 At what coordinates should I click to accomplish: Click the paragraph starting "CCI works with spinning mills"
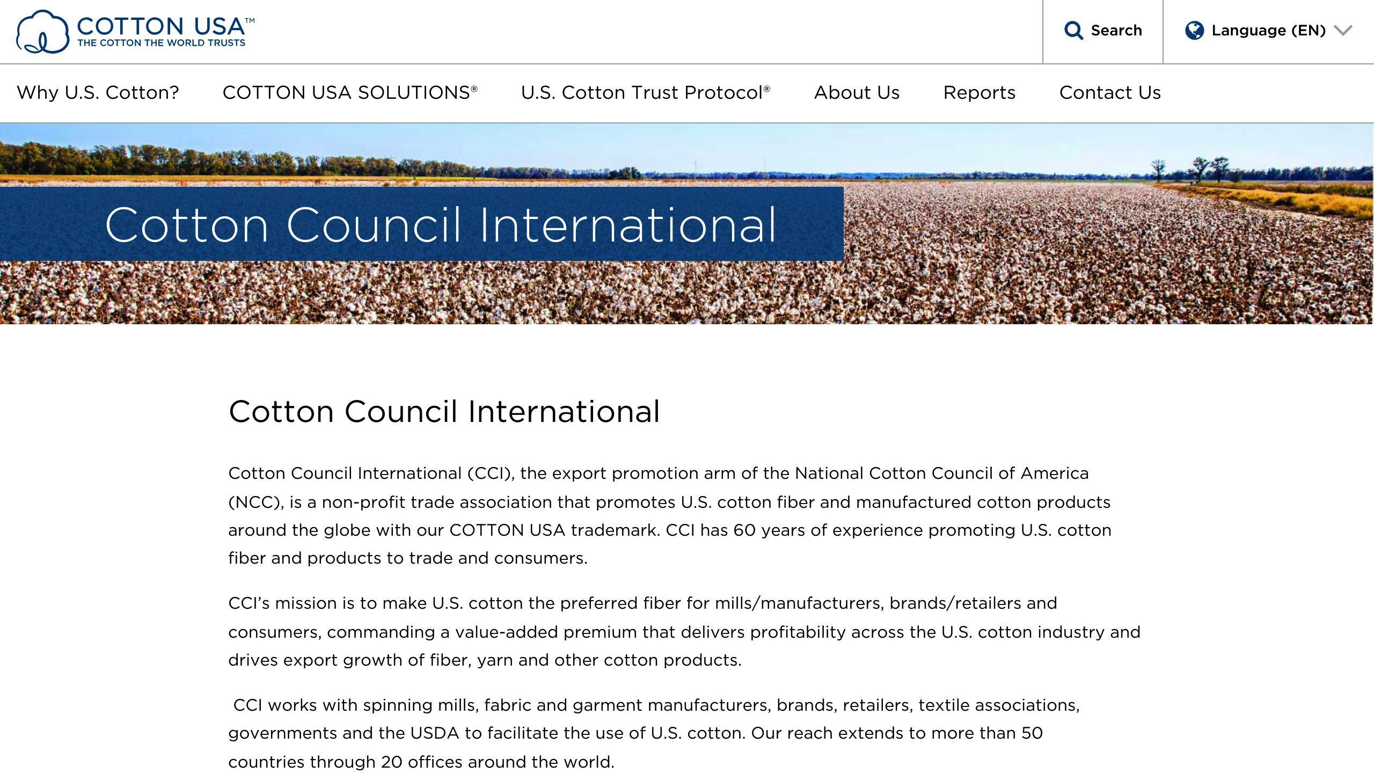(654, 733)
